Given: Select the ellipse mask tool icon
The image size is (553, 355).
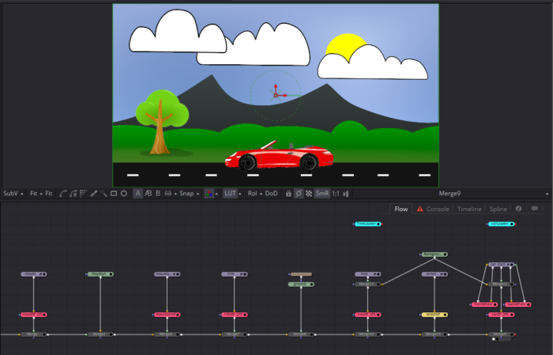Looking at the screenshot, I should (x=124, y=194).
